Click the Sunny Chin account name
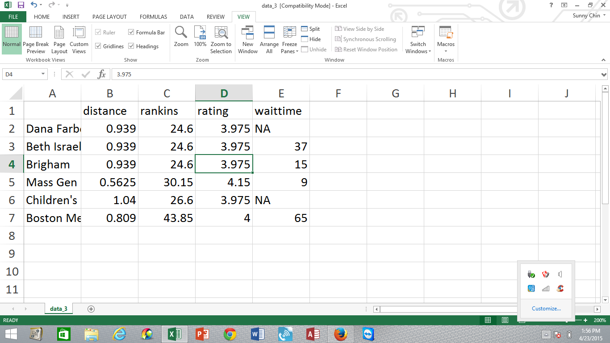The height and width of the screenshot is (343, 610). [x=586, y=16]
